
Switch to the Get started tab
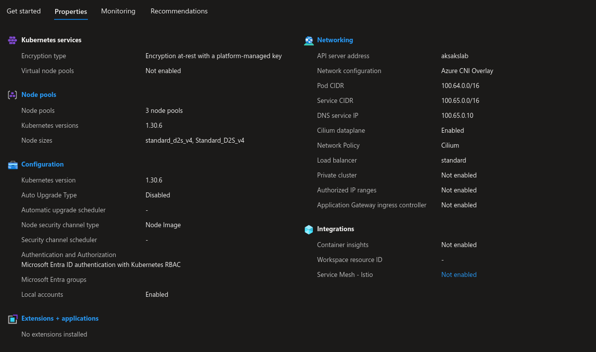(24, 11)
